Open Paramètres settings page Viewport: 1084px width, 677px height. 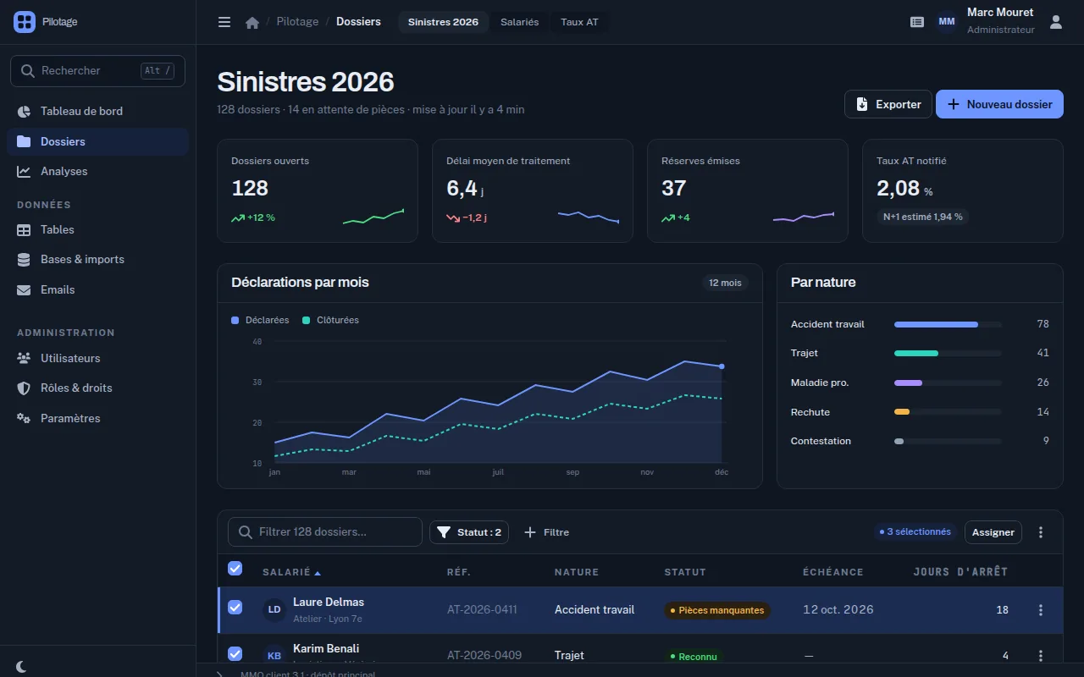tap(97, 418)
